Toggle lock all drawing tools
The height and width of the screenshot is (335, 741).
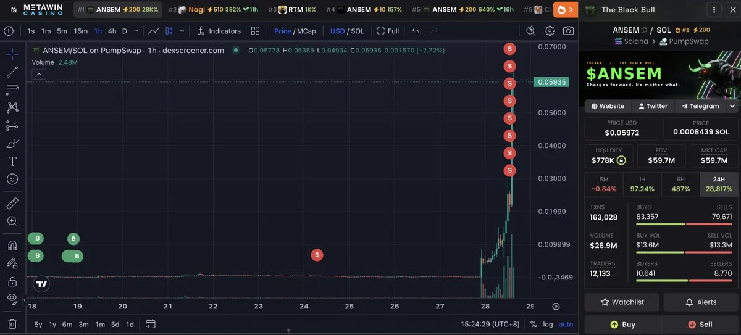12,281
